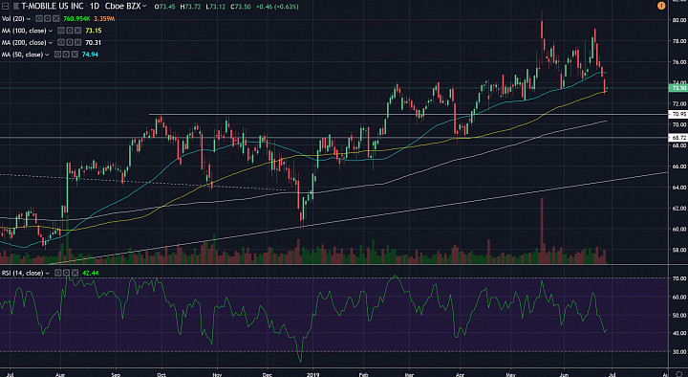The width and height of the screenshot is (688, 377).
Task: Click the 760.954K volume value
Action: [x=76, y=19]
